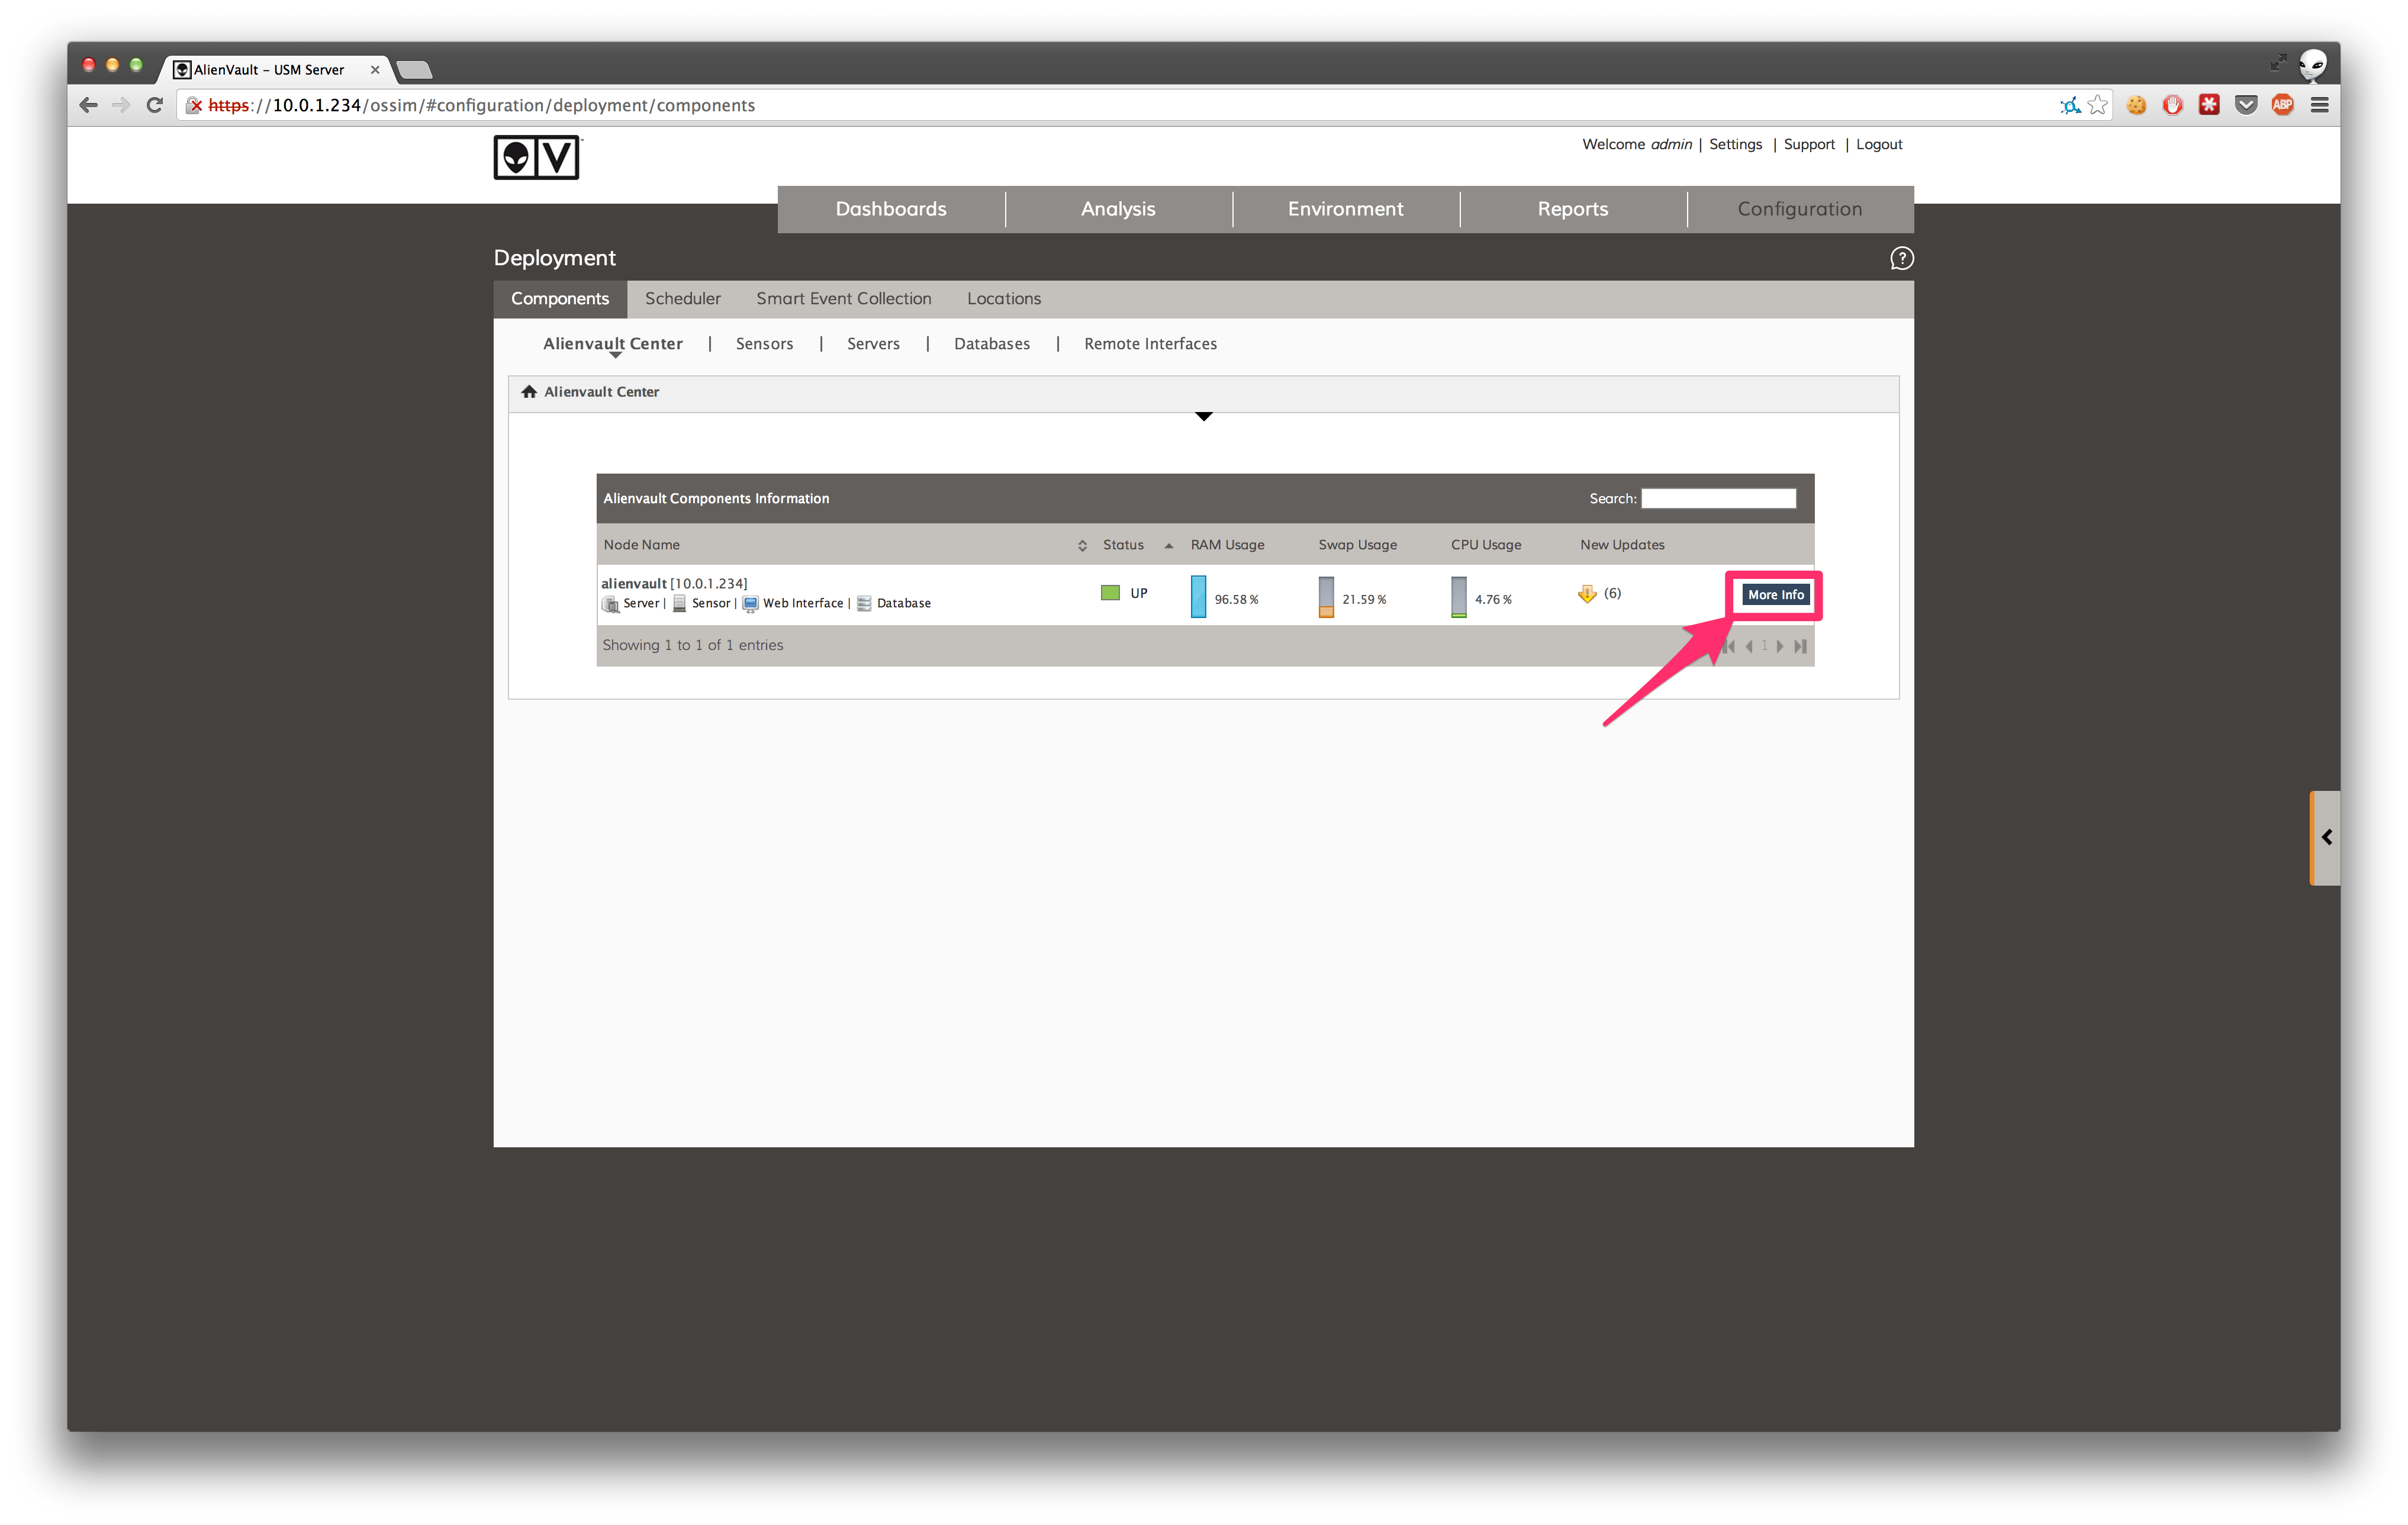Go to the next page arrow
The image size is (2408, 1525).
(x=1780, y=646)
